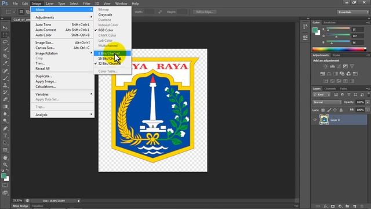Switch to the Swatches tab
This screenshot has height=209, width=371.
pos(329,23)
